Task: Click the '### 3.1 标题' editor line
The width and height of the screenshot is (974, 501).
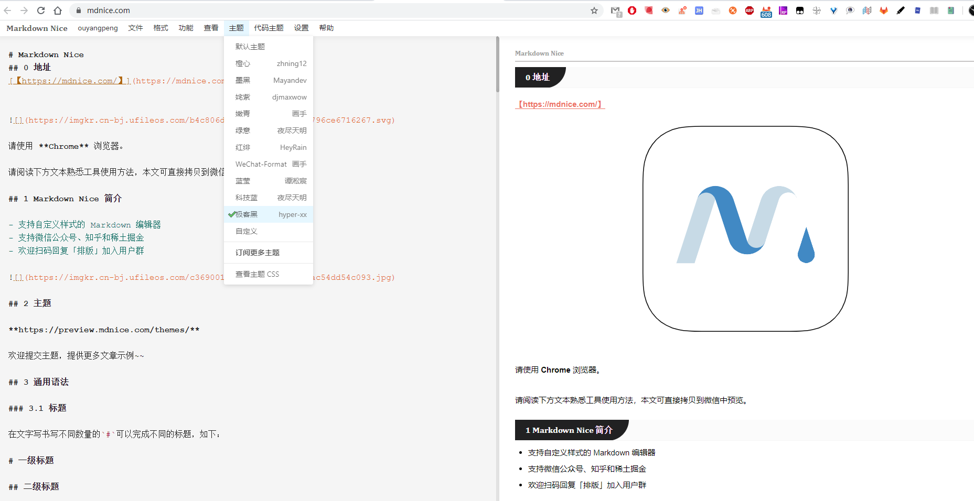Action: (x=37, y=408)
